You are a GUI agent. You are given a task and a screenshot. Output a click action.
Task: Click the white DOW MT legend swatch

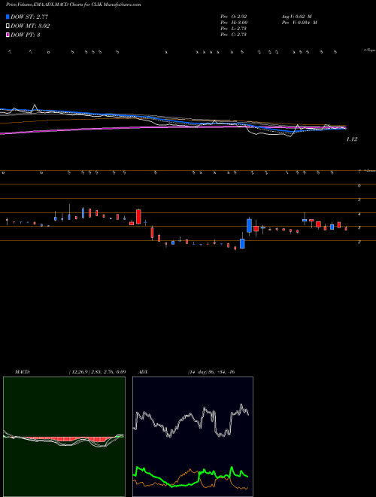click(x=8, y=26)
